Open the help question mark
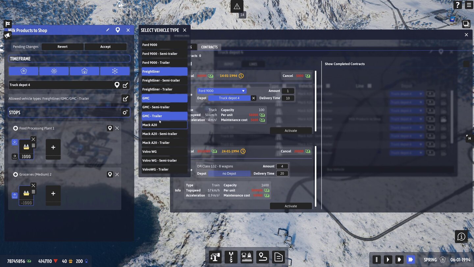The width and height of the screenshot is (474, 267). pos(458,5)
